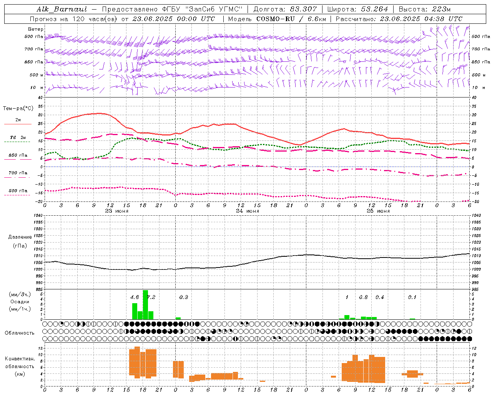Click the date label 25 июня

point(378,211)
